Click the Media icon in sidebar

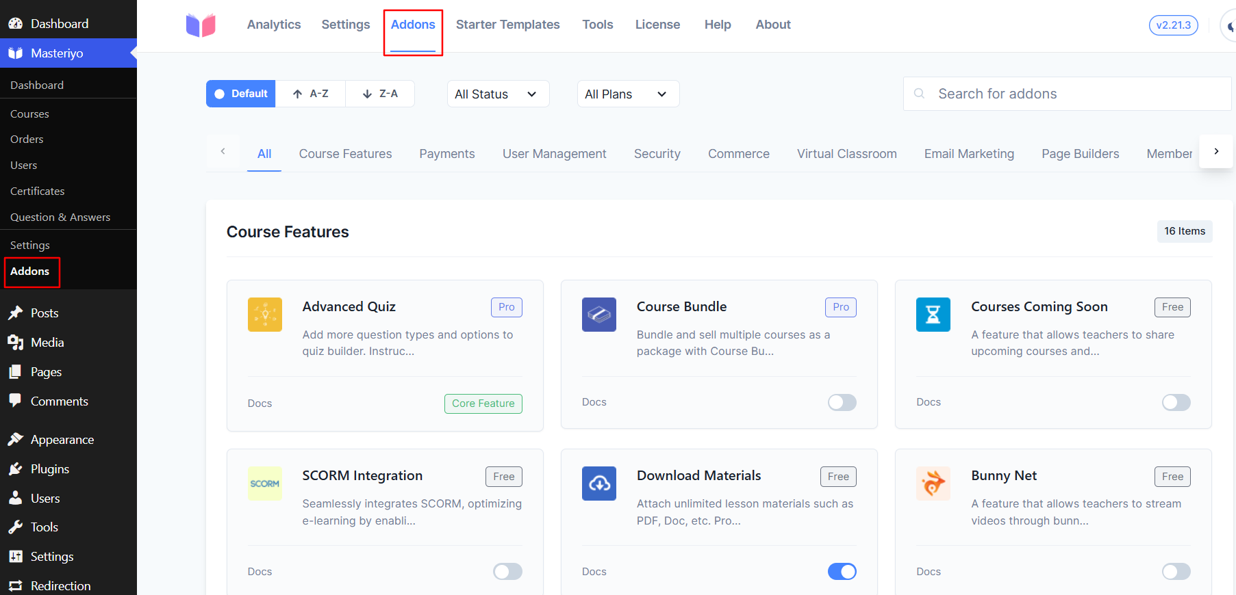tap(16, 342)
